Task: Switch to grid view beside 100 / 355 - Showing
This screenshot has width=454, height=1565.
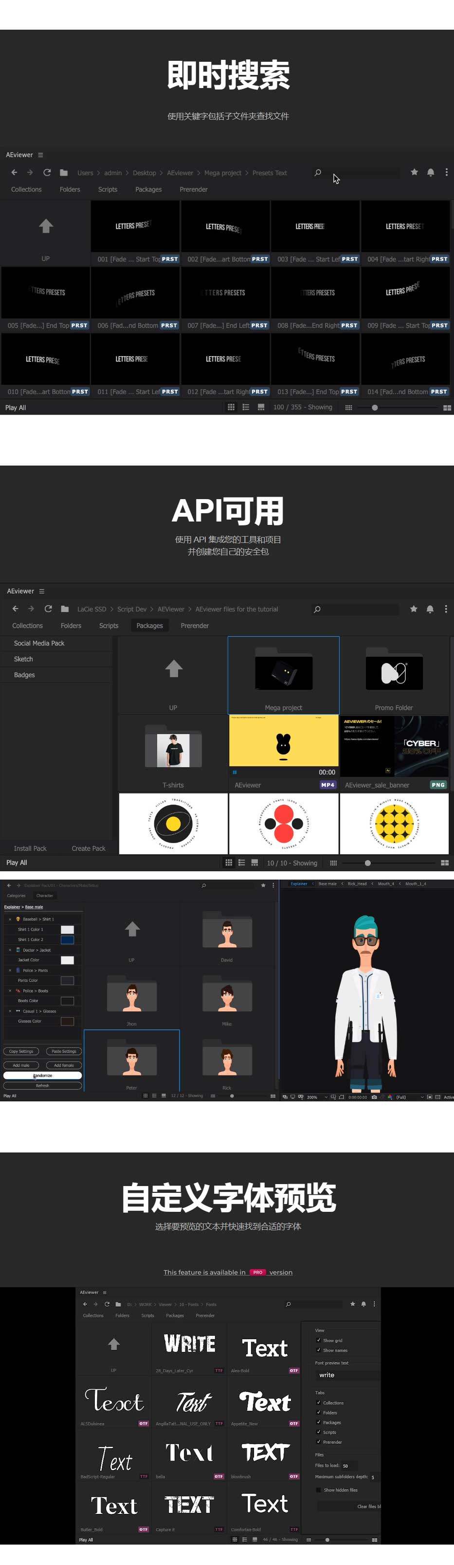Action: point(231,407)
